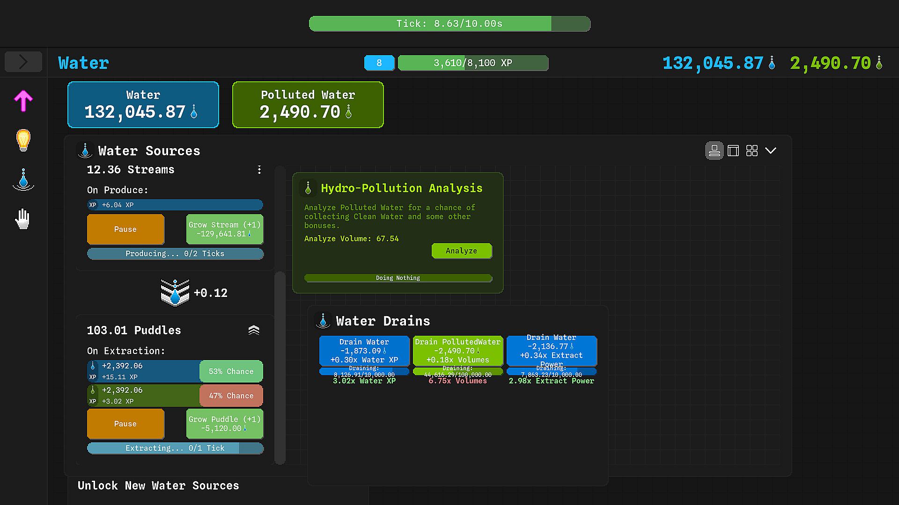This screenshot has height=505, width=899.
Task: Click the Analyze button
Action: (461, 251)
